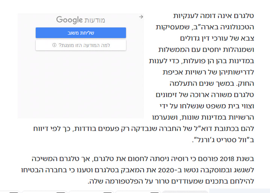Screen dimensions: 270x193
Task: Click the empty gray area of the ad panel
Action: (80, 87)
